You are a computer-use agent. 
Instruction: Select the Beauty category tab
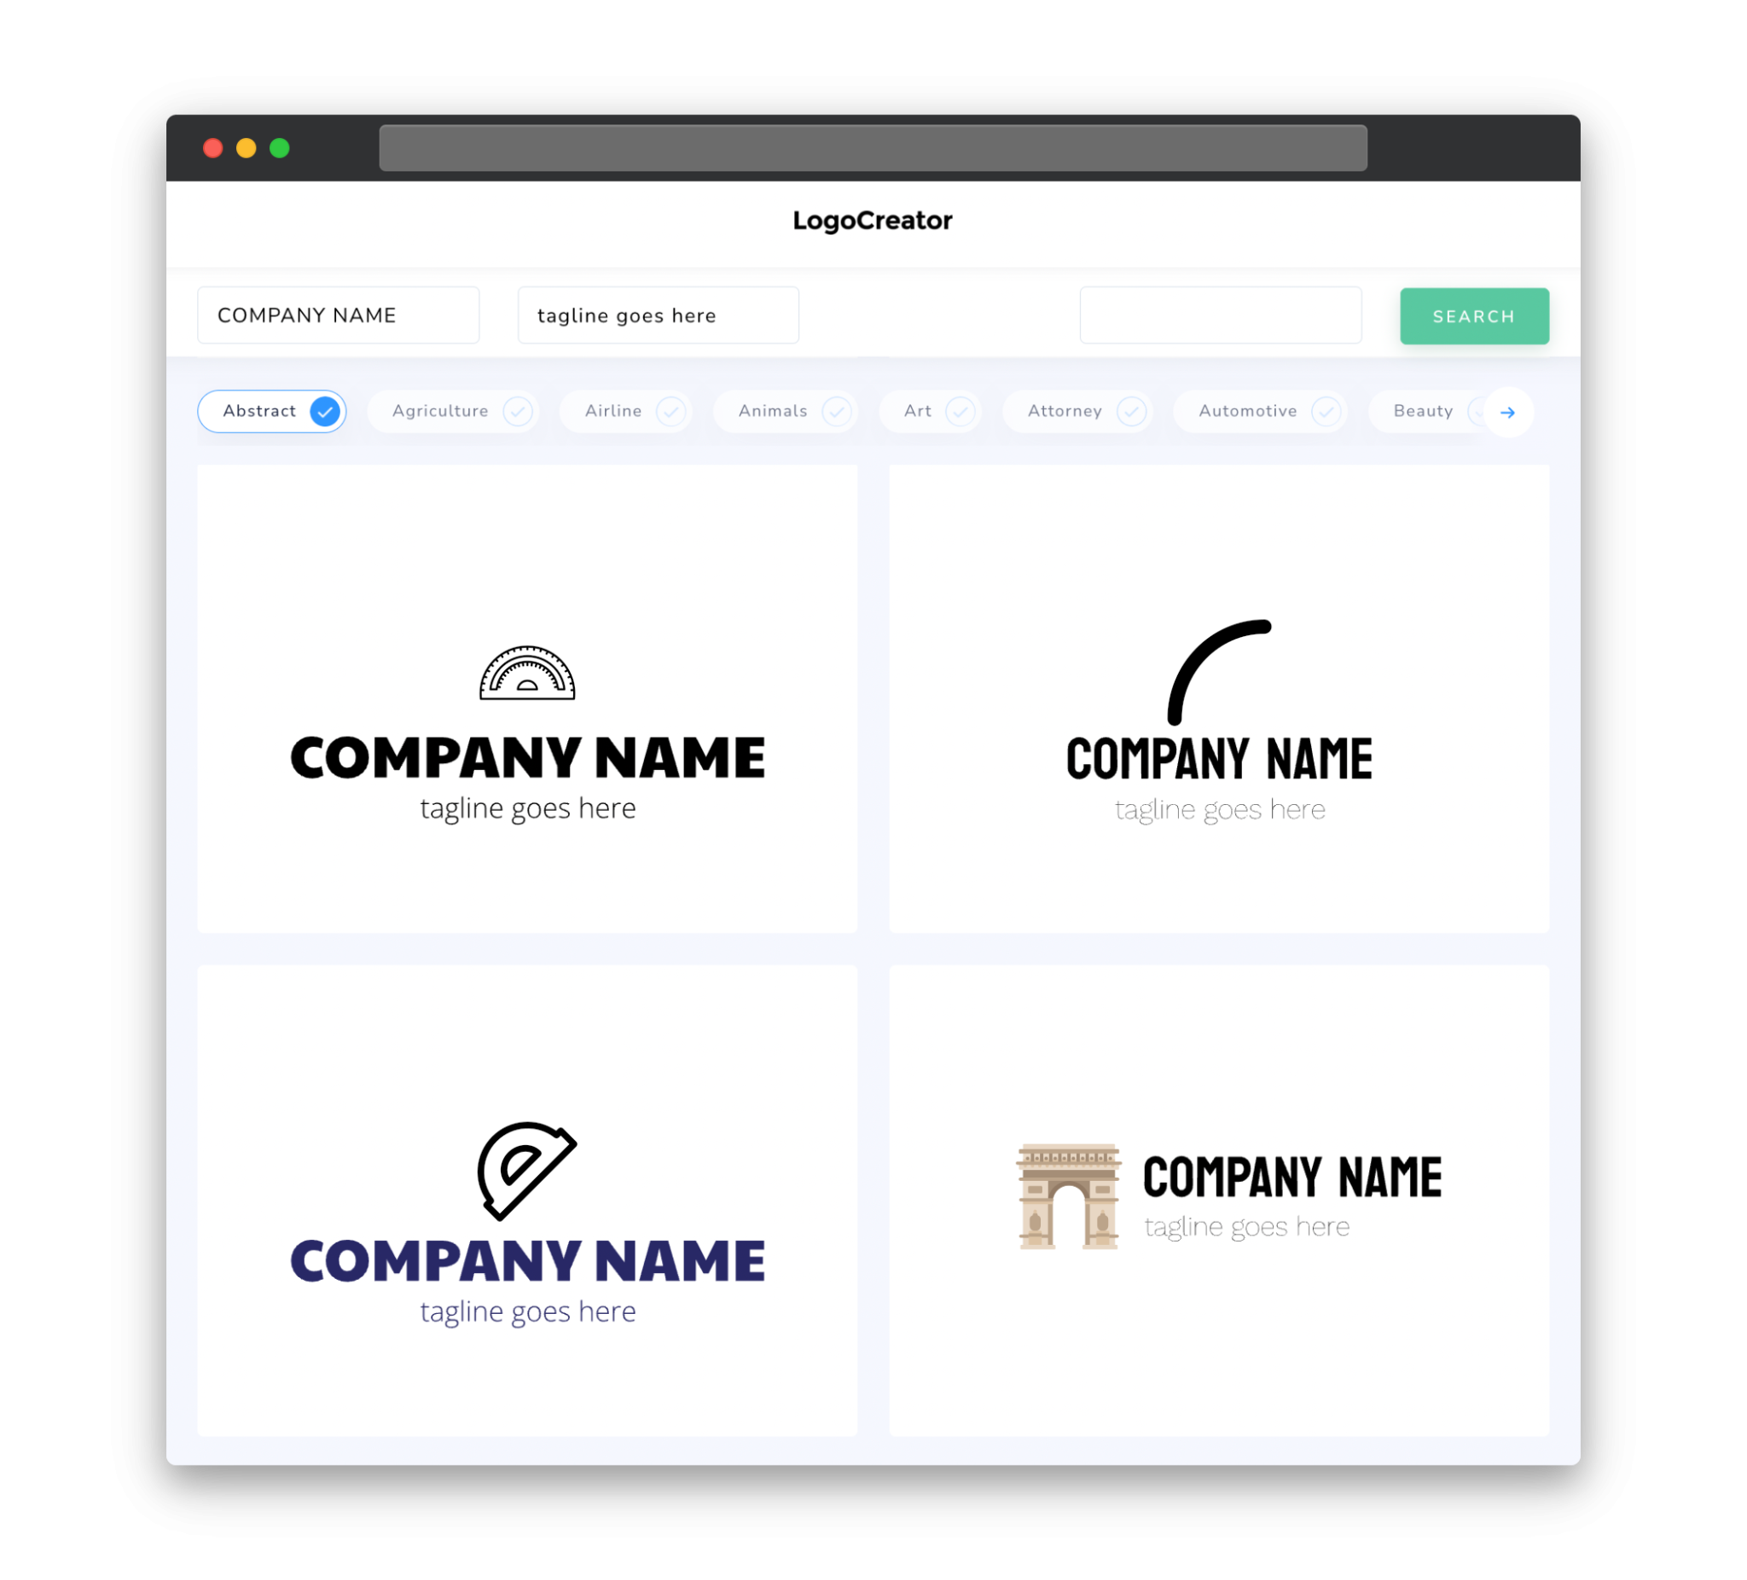(x=1423, y=411)
